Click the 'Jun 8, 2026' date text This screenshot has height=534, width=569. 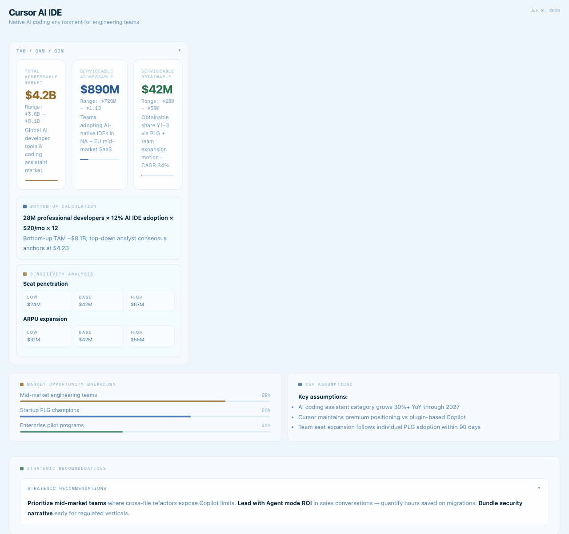point(545,11)
